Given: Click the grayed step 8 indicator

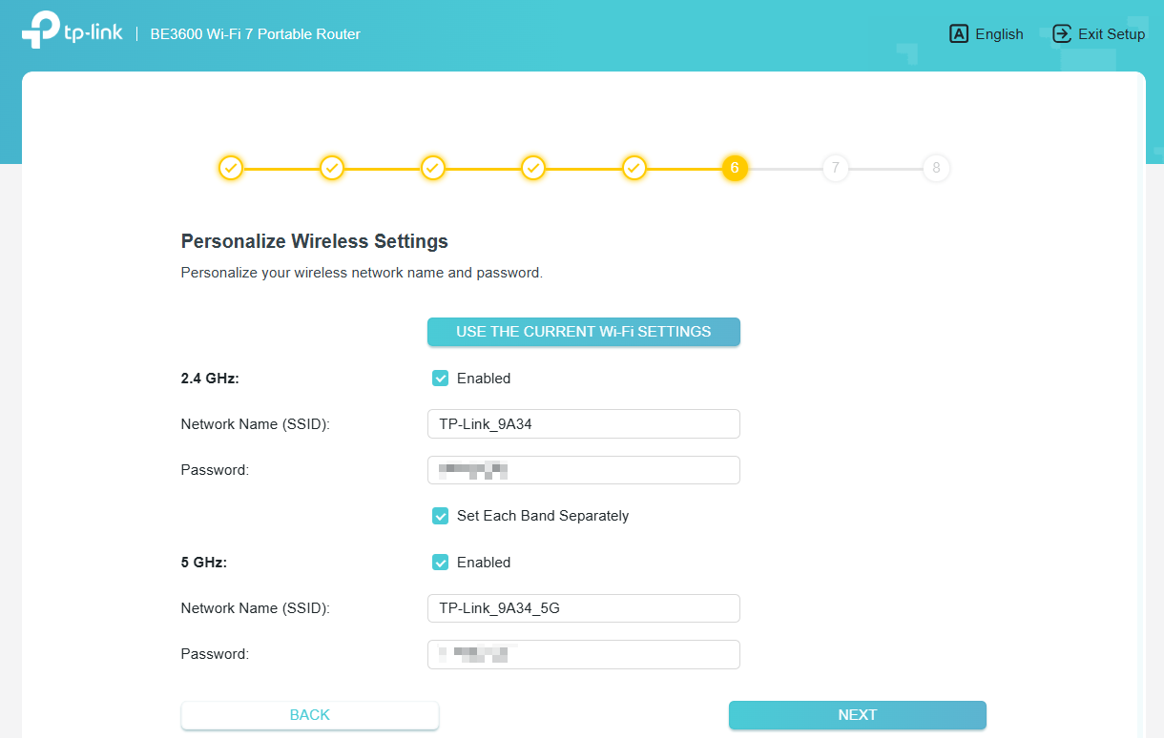Looking at the screenshot, I should [x=936, y=168].
